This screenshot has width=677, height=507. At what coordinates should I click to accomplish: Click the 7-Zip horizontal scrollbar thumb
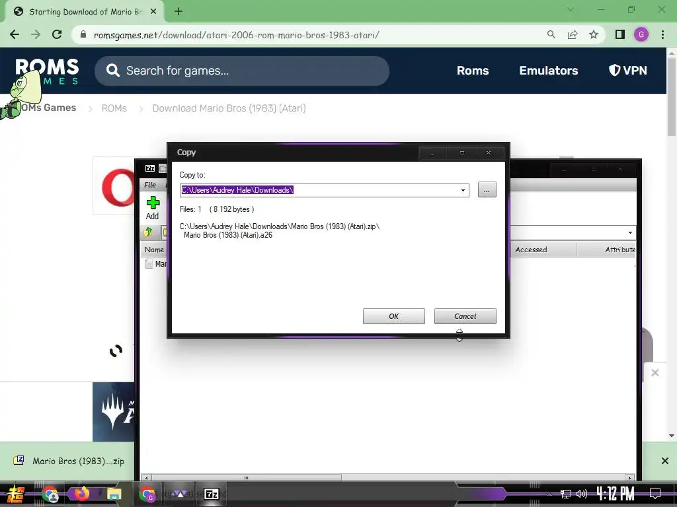(246, 477)
